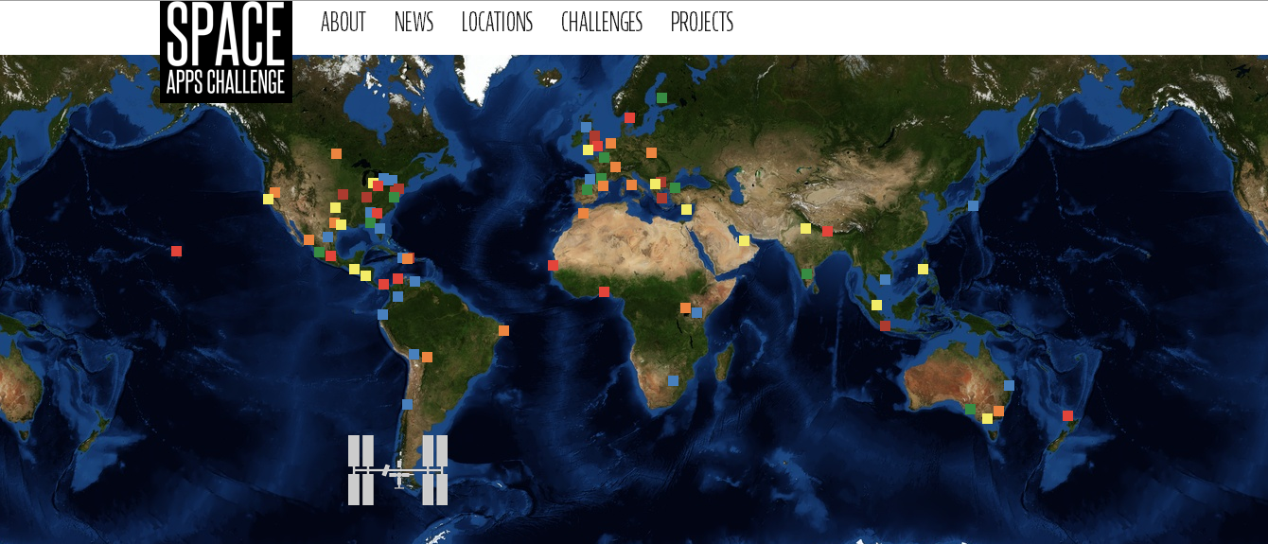Click the blue marker in Florida
The image size is (1268, 544).
pyautogui.click(x=379, y=228)
